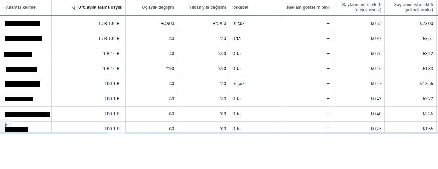Click the ₺0,55 low range bid cell

[x=376, y=24]
